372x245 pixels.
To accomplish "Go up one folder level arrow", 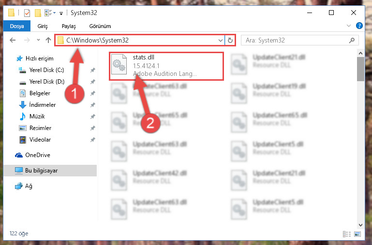I will point(48,40).
